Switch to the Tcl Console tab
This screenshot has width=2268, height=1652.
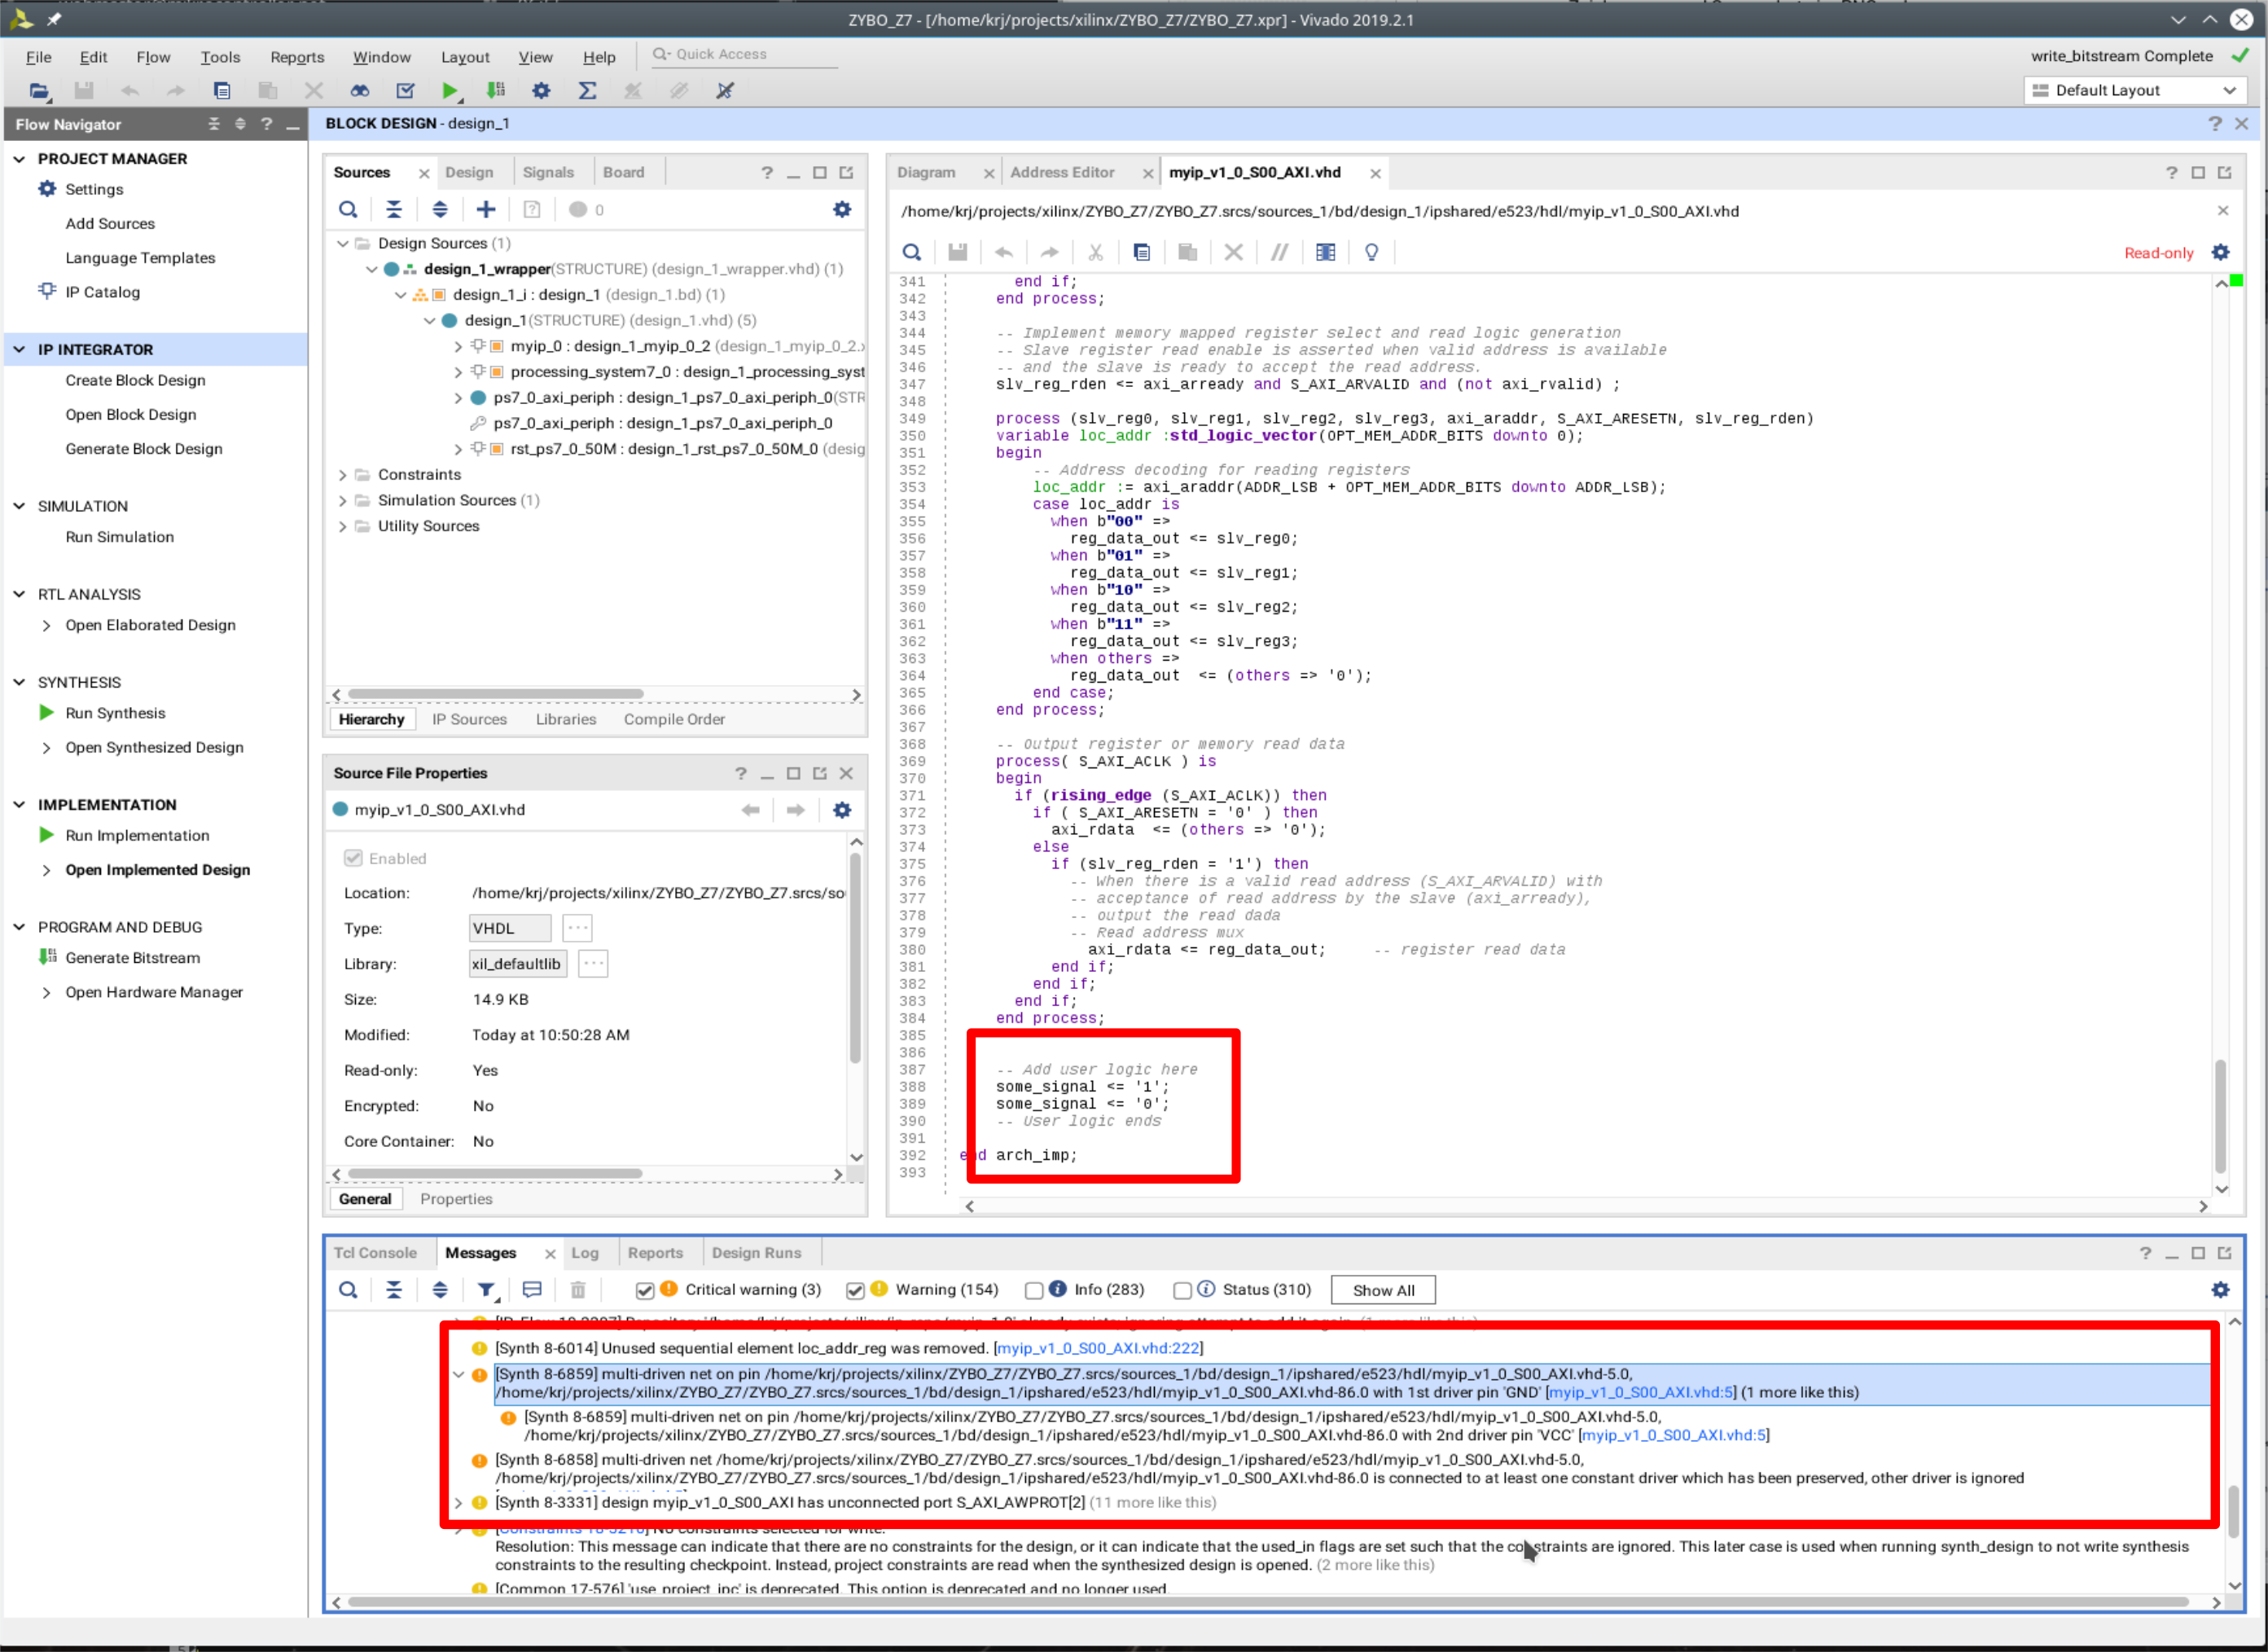click(x=375, y=1254)
